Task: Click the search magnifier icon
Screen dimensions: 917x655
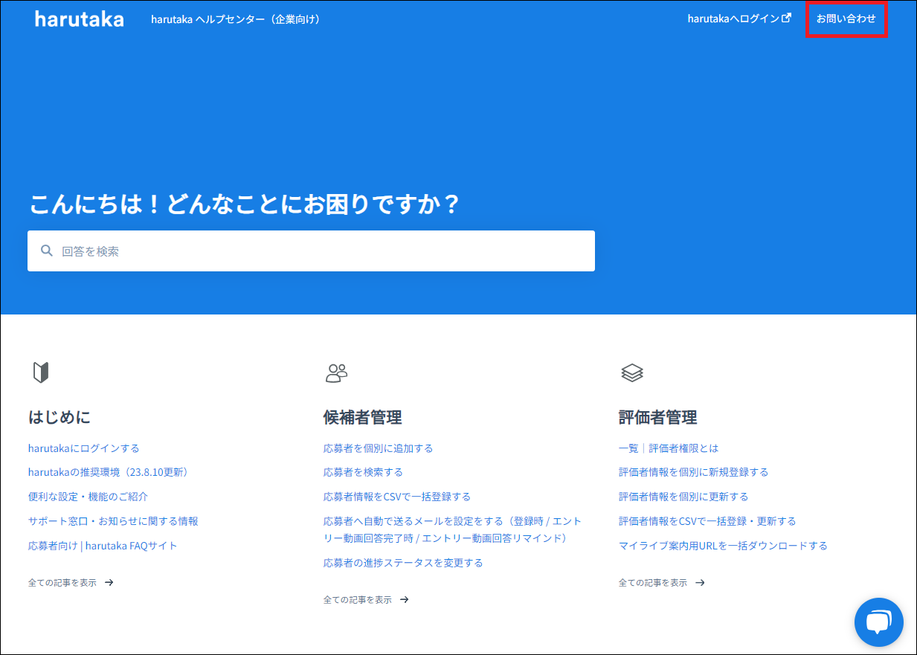Action: click(47, 251)
